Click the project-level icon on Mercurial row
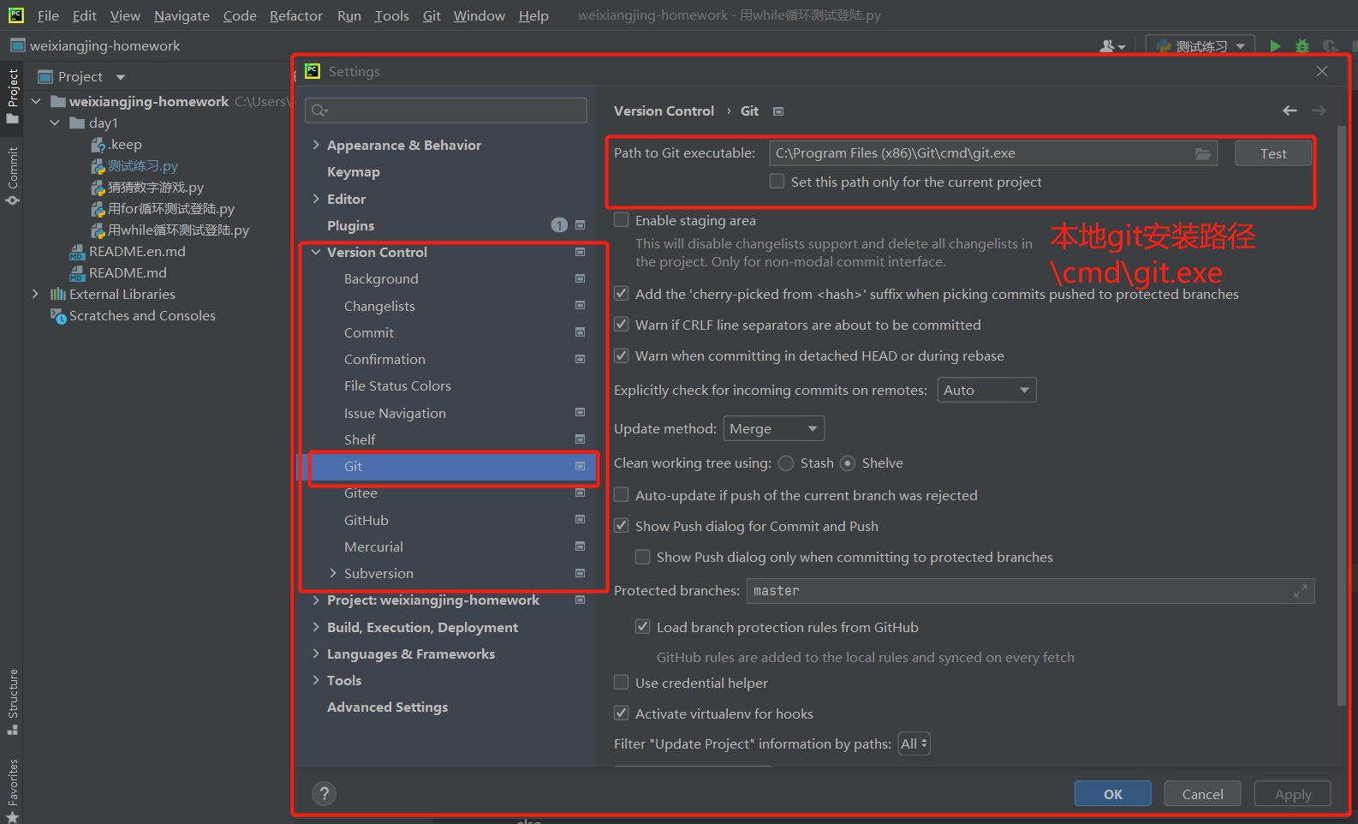The image size is (1358, 824). [x=580, y=546]
